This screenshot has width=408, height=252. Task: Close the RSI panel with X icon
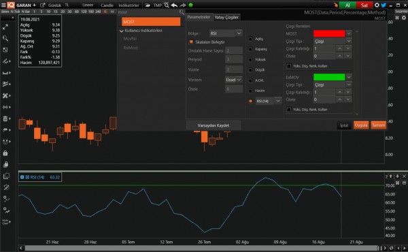pos(404,176)
